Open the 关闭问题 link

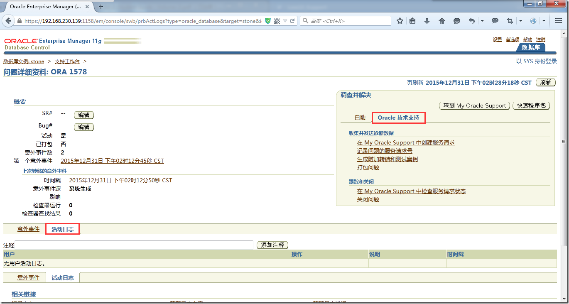(x=368, y=199)
